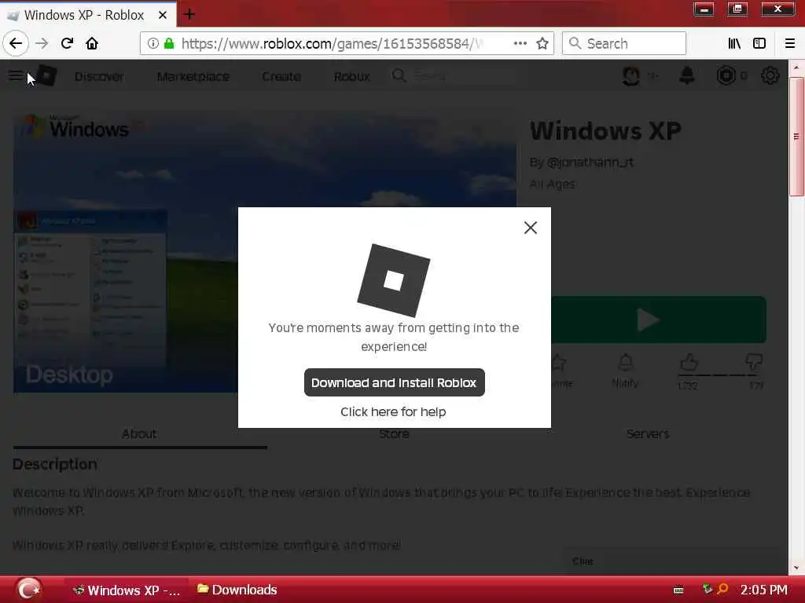Image resolution: width=805 pixels, height=603 pixels.
Task: Click the scrollbar down arrow
Action: pos(796,568)
